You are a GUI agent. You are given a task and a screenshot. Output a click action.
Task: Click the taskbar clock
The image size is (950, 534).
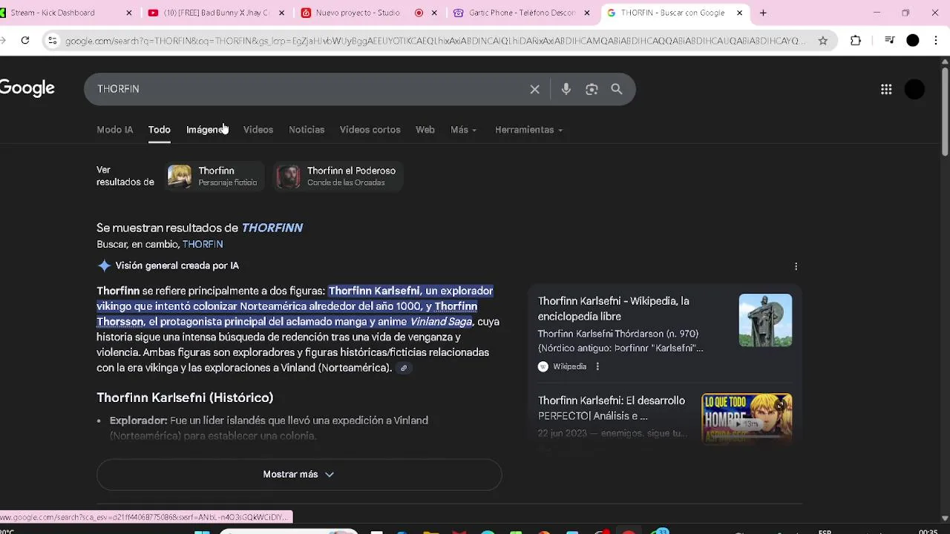coord(928,531)
